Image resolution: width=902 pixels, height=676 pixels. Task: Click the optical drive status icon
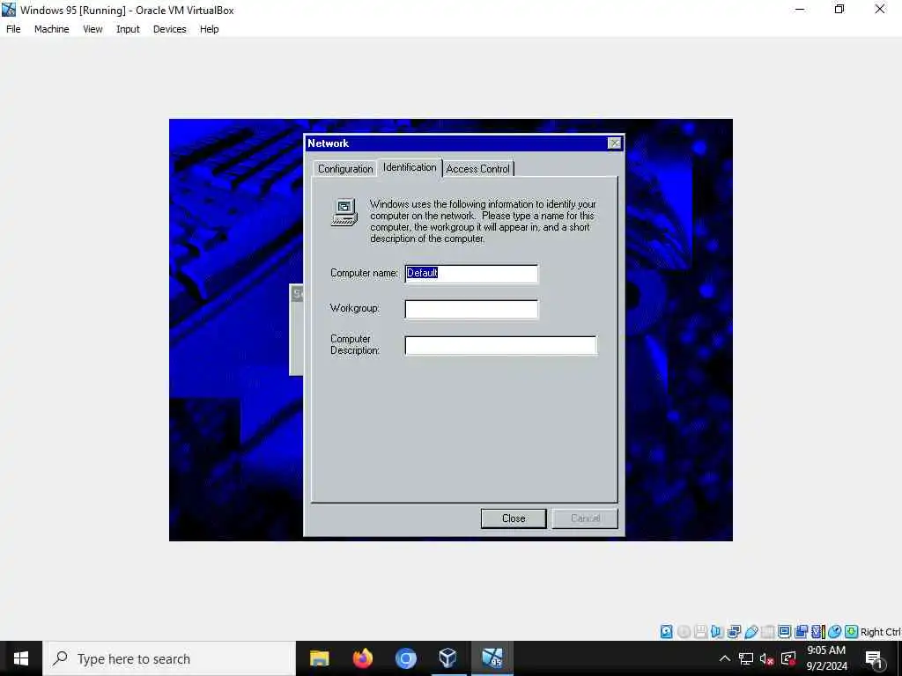pyautogui.click(x=684, y=632)
